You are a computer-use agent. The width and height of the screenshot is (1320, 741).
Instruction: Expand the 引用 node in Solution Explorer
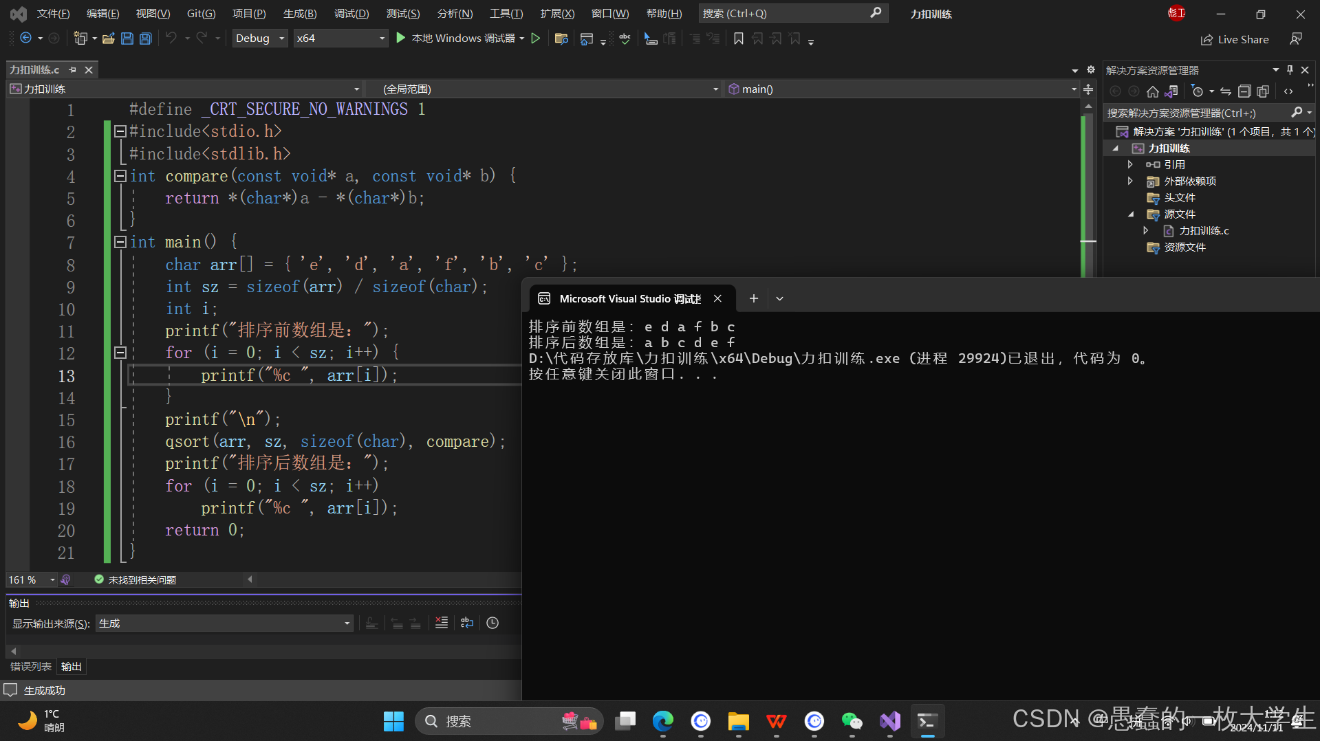1130,164
